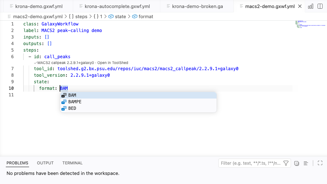Open in ToolShed code lens link

113,63
